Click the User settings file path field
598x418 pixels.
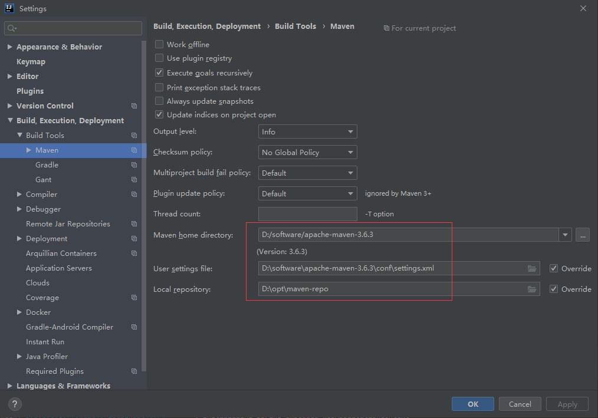399,268
